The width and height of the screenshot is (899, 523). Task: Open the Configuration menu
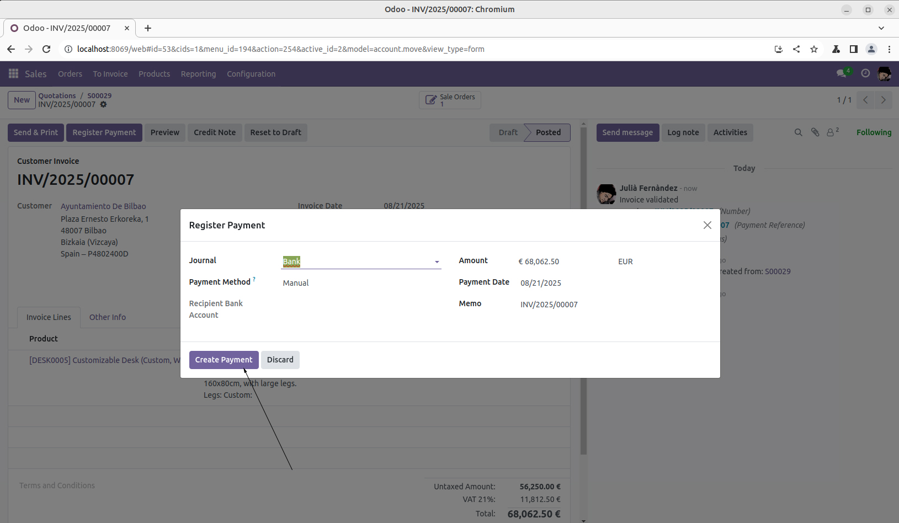[x=251, y=74]
